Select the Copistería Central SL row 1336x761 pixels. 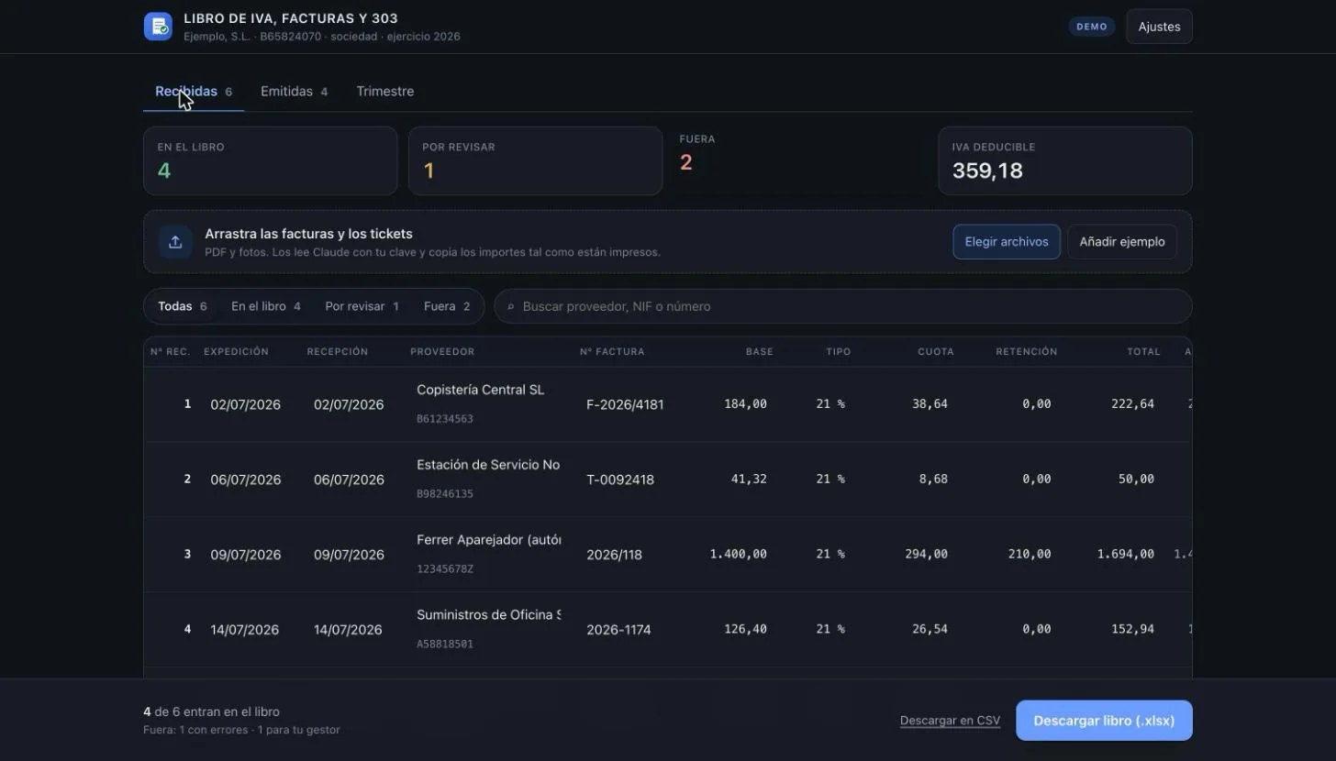(x=668, y=404)
